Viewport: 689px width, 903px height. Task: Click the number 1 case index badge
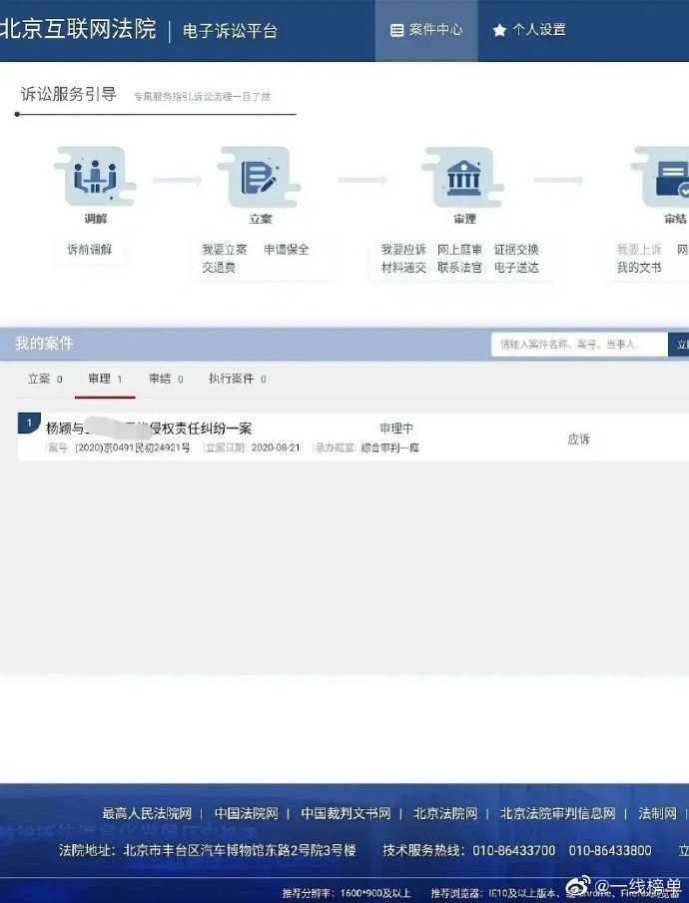point(29,424)
